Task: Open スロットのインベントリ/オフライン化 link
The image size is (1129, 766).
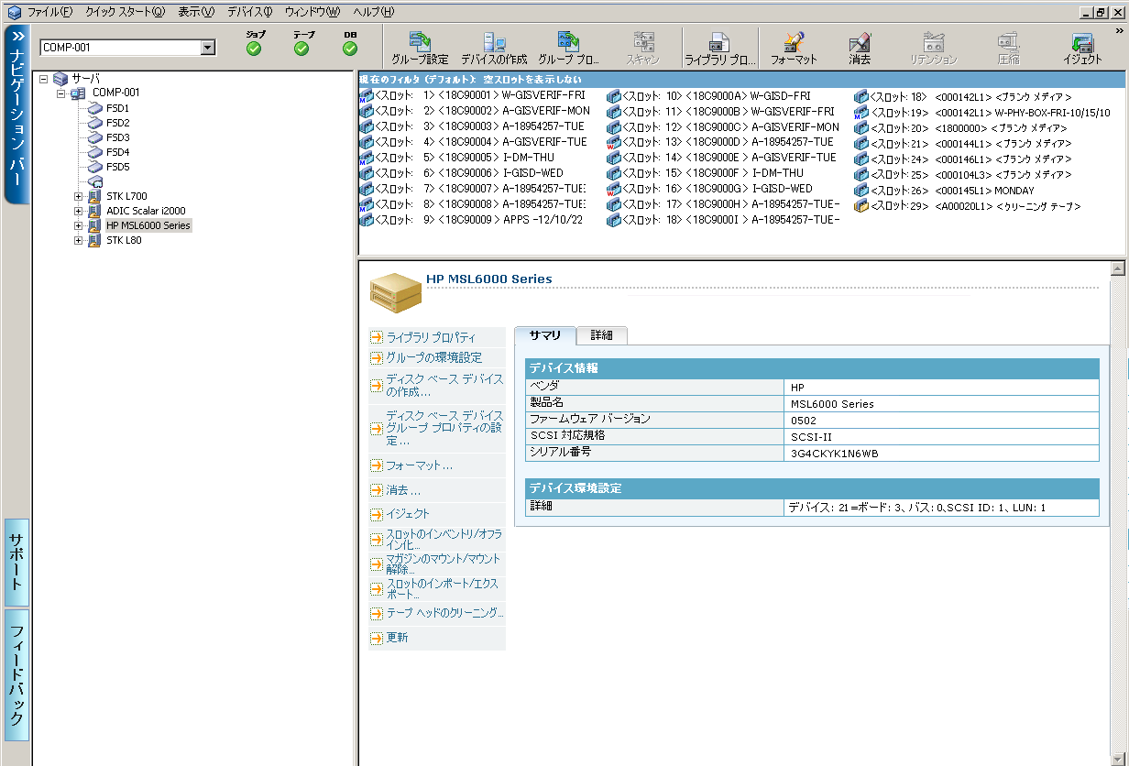Action: (x=444, y=540)
